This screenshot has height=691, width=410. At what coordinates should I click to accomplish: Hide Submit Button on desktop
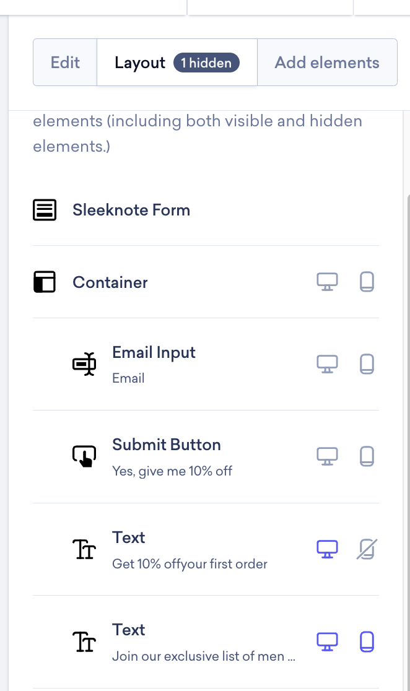pyautogui.click(x=327, y=456)
